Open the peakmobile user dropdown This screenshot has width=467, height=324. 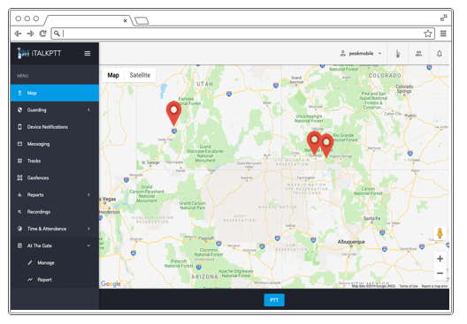click(x=361, y=54)
